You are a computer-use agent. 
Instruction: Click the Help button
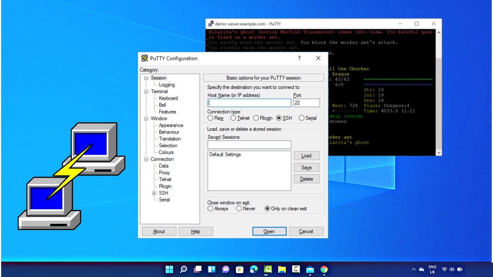pyautogui.click(x=196, y=231)
